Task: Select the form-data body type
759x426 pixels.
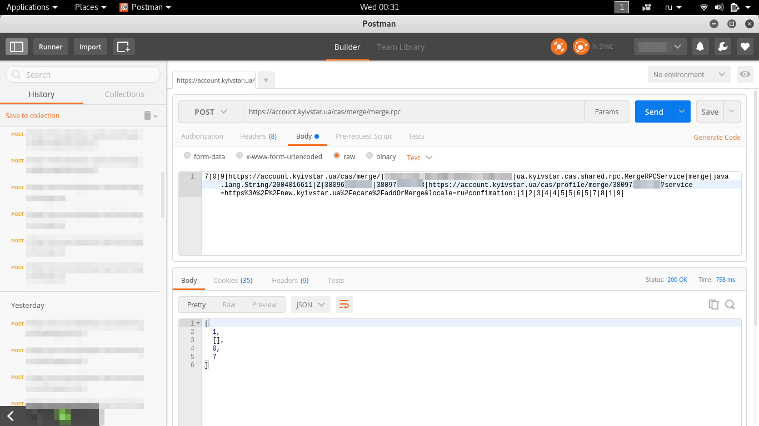Action: [x=187, y=156]
